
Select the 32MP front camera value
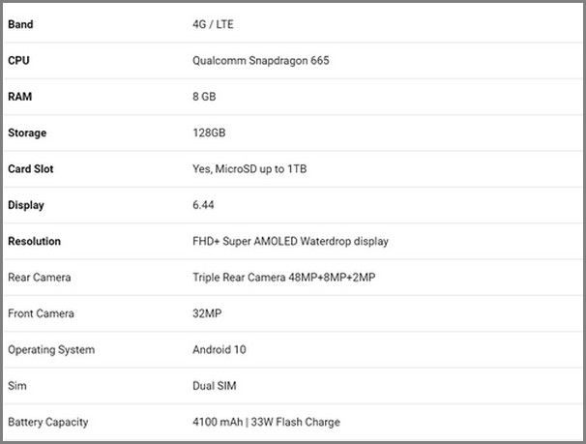coord(207,313)
